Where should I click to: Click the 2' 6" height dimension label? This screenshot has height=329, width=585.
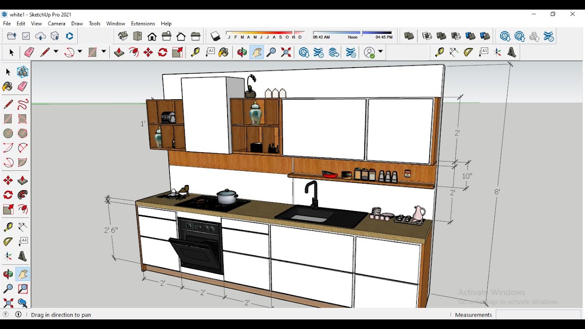(111, 230)
